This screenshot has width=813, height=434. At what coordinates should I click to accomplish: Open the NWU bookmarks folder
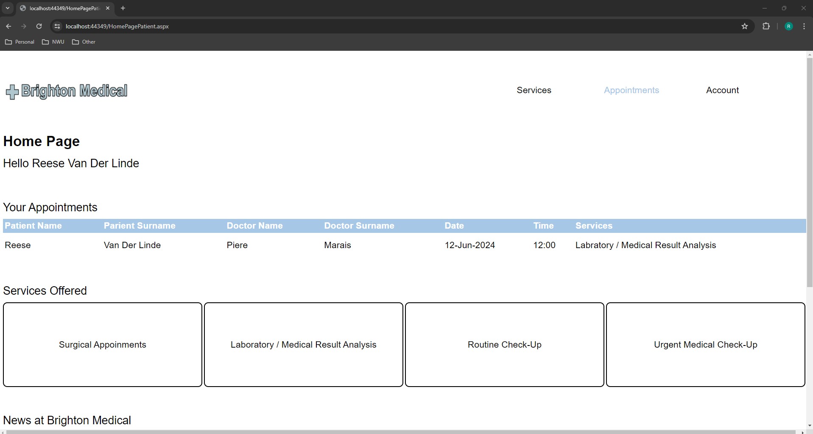coord(53,42)
